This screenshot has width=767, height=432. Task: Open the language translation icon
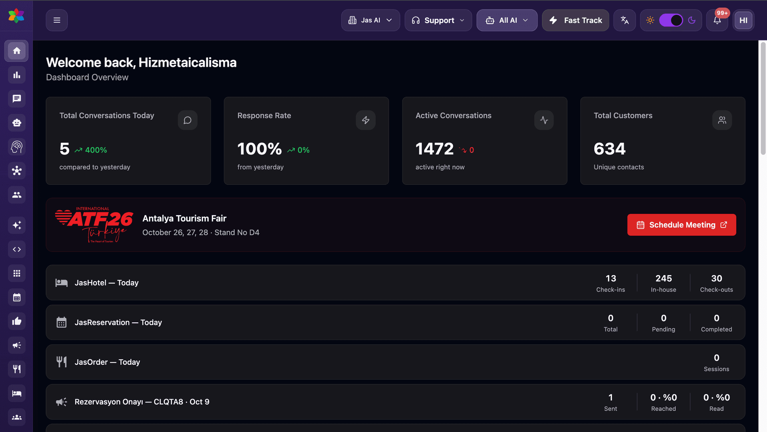(x=625, y=20)
